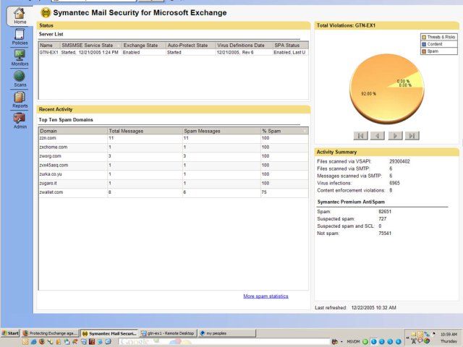
Task: Select the GTN-EX1 server row
Action: [x=48, y=52]
